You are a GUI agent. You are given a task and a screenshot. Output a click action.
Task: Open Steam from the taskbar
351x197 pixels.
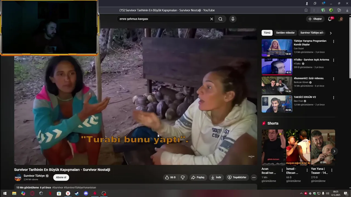point(77,193)
